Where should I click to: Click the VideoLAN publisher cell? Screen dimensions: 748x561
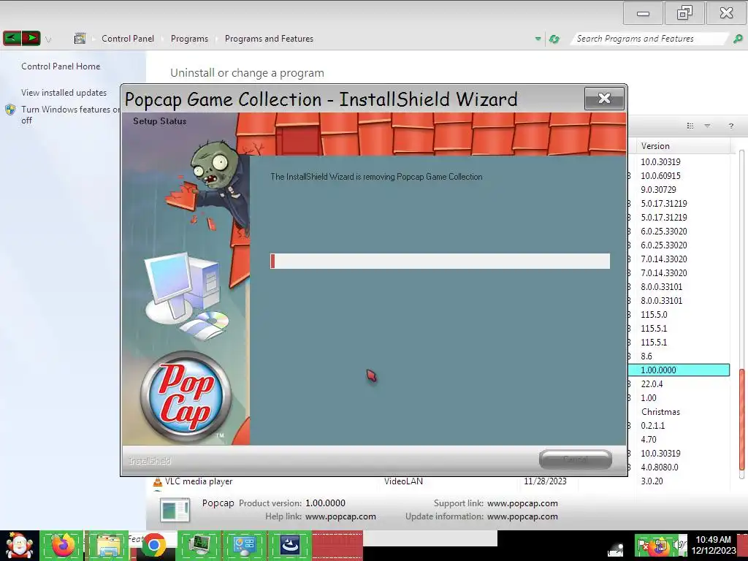pyautogui.click(x=403, y=481)
